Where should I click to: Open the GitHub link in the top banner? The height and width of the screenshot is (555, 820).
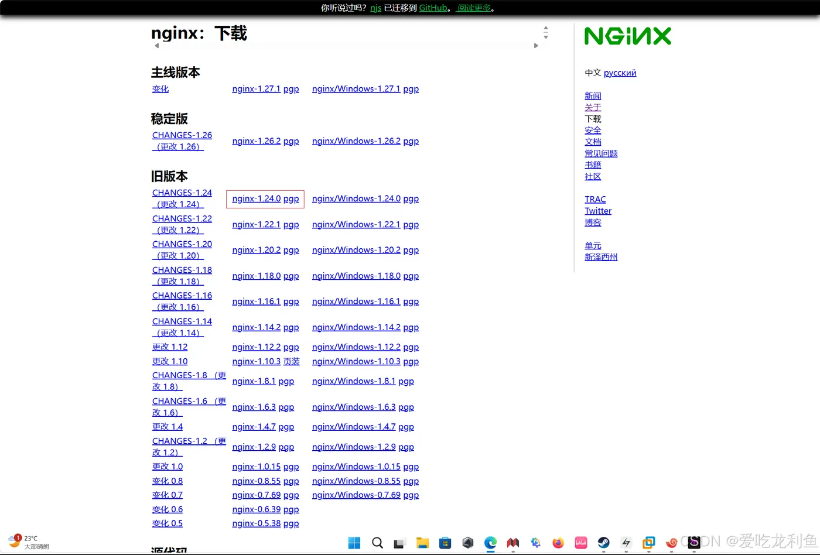tap(433, 8)
